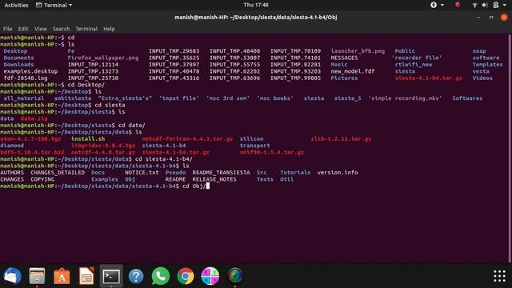Click 'Firefox_wallpaper.png' in the listing

pos(103,58)
